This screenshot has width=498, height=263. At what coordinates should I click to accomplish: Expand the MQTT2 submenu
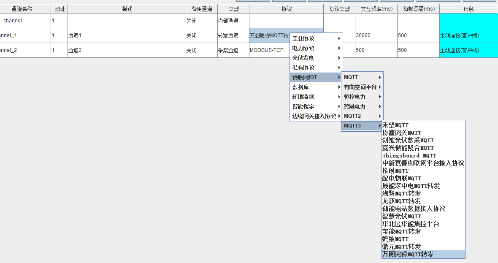[362, 116]
